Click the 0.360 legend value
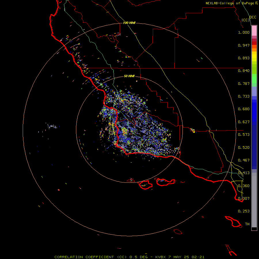259x259 pixels. pos(244,186)
